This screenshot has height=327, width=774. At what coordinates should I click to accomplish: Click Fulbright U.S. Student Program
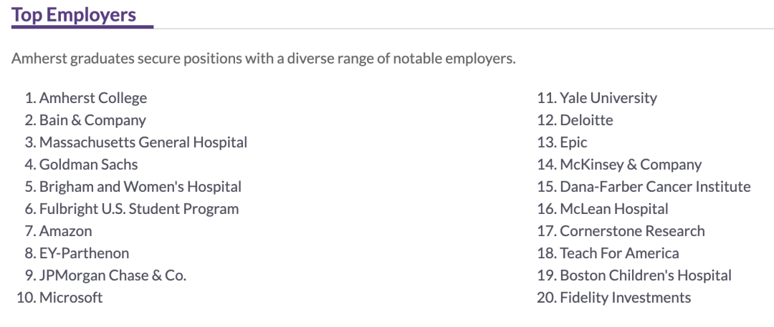[138, 209]
